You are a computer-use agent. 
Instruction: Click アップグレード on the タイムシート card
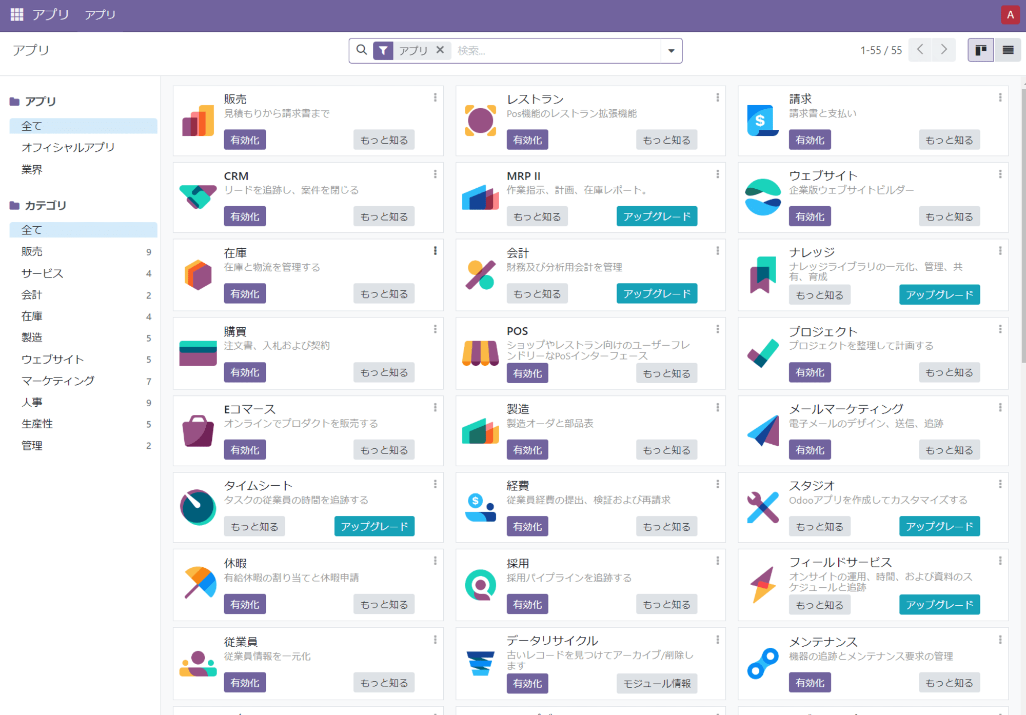(374, 526)
